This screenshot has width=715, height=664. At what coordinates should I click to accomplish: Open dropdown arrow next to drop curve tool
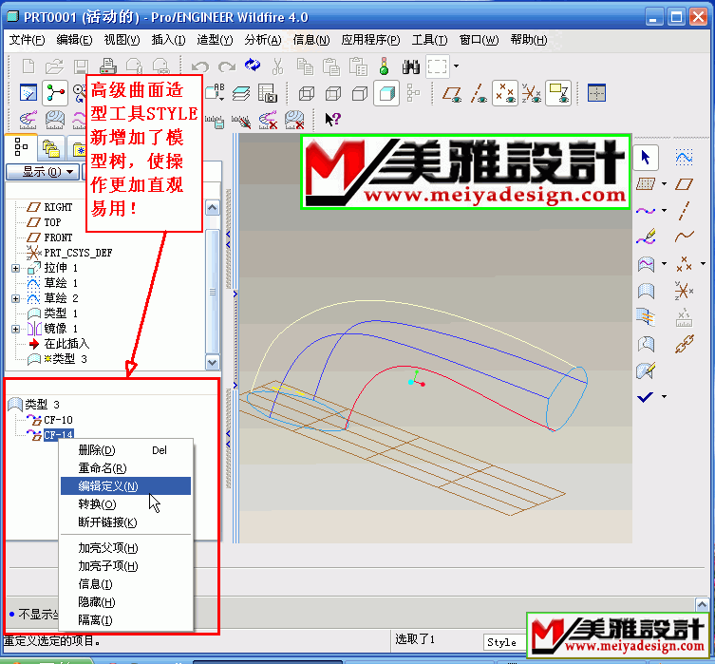coord(664,263)
